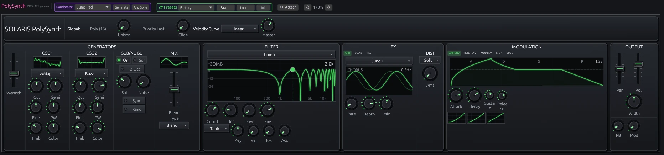Open the Velocity Curve Linear dropdown
664x155 pixels.
click(239, 29)
